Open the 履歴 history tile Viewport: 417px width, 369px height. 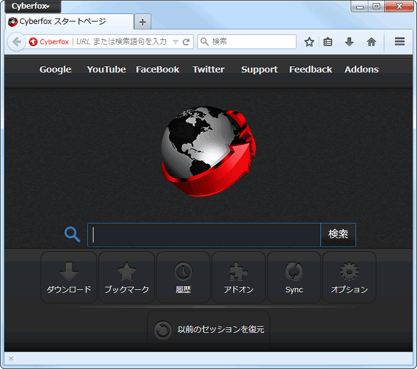click(x=183, y=278)
